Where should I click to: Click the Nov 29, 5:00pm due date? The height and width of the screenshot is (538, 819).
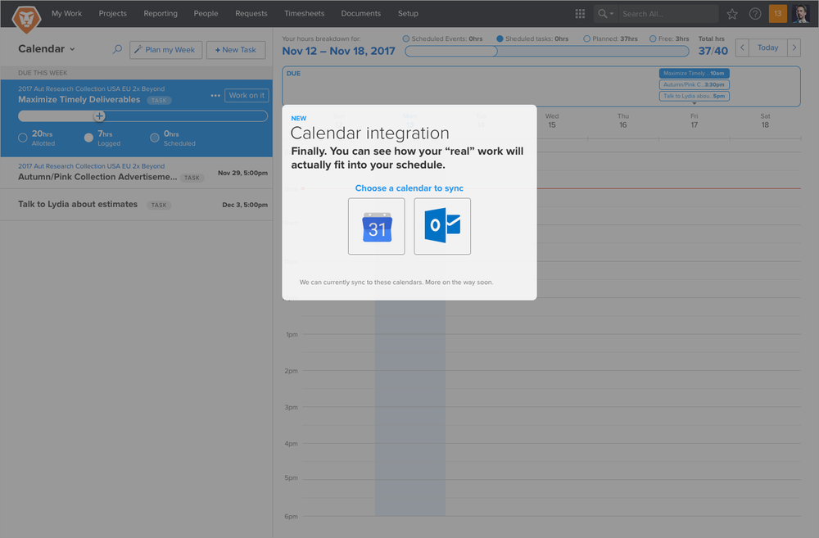point(243,173)
